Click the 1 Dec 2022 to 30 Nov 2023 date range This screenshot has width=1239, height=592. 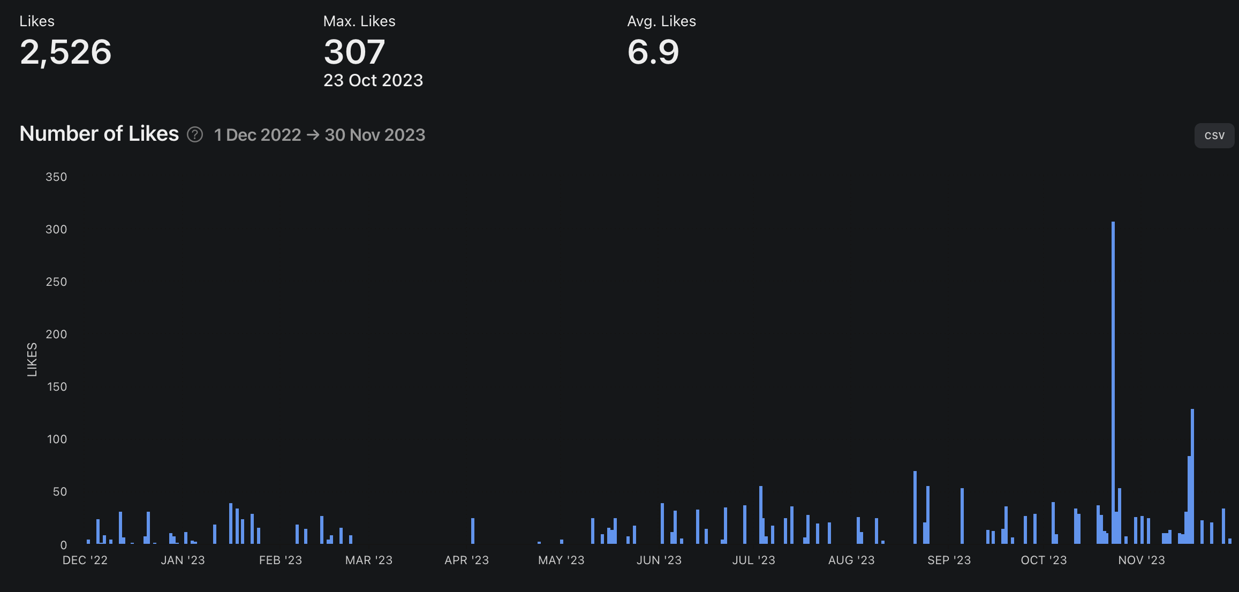[x=319, y=134]
